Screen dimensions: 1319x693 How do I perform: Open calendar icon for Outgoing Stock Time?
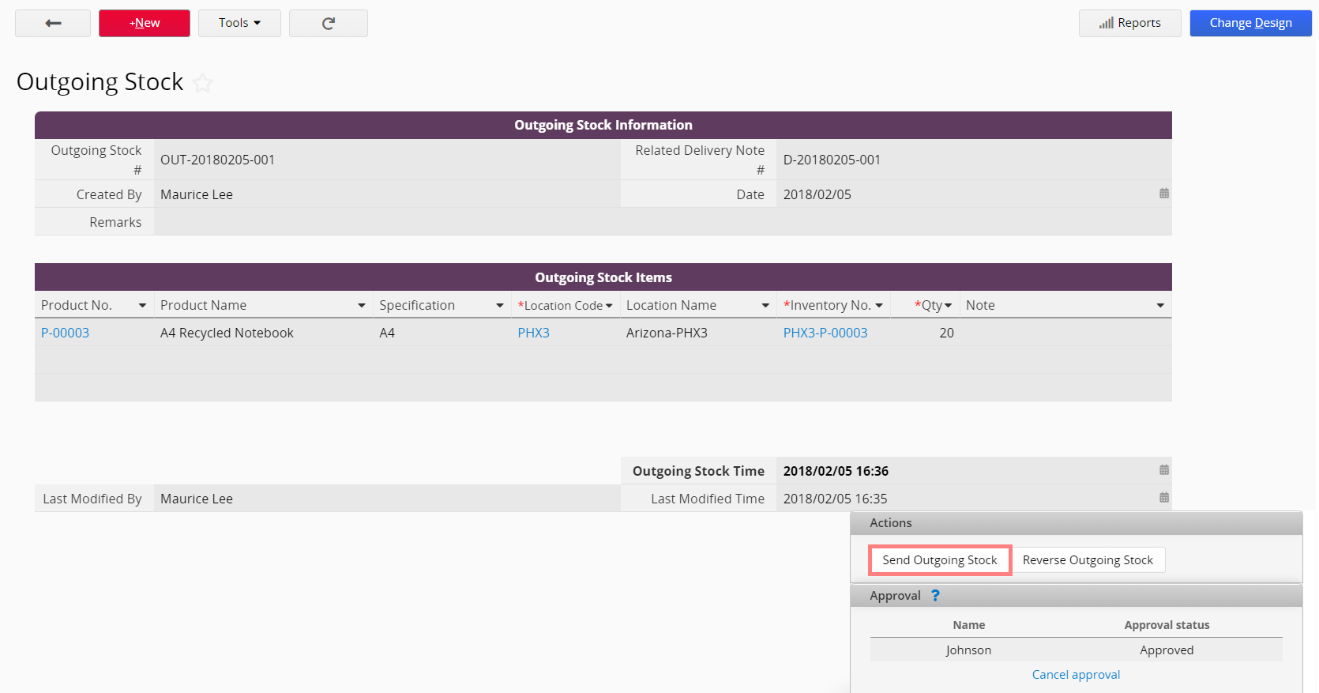(x=1163, y=470)
